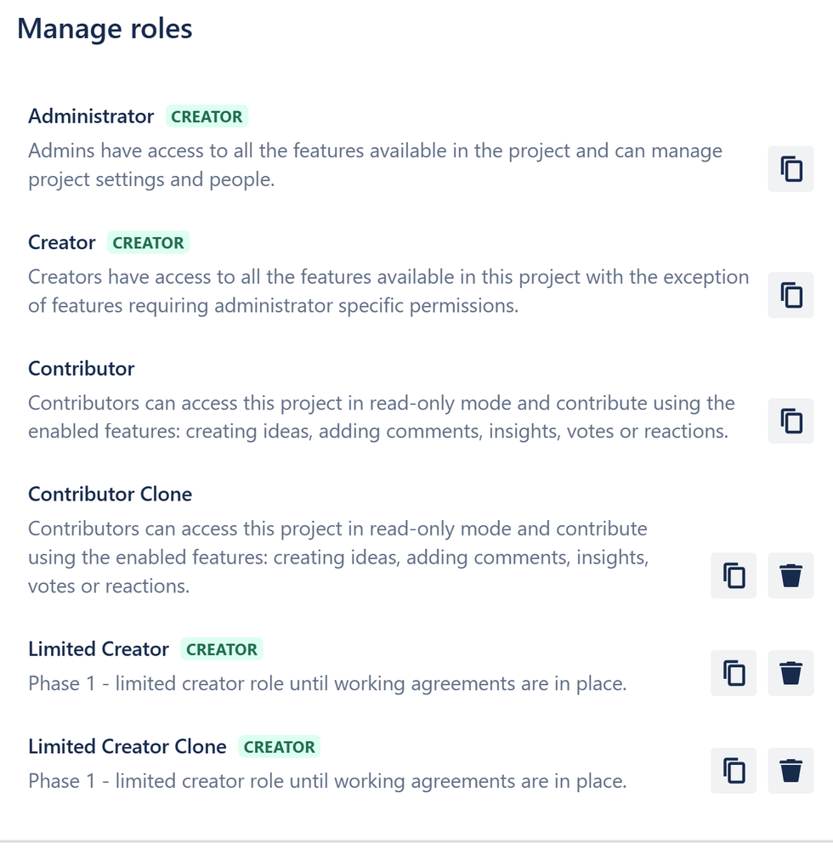Click the Manage roles page heading

pyautogui.click(x=105, y=29)
